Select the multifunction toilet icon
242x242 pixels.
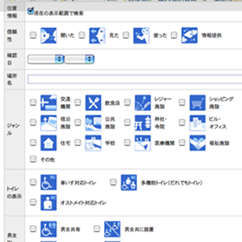click(x=129, y=183)
